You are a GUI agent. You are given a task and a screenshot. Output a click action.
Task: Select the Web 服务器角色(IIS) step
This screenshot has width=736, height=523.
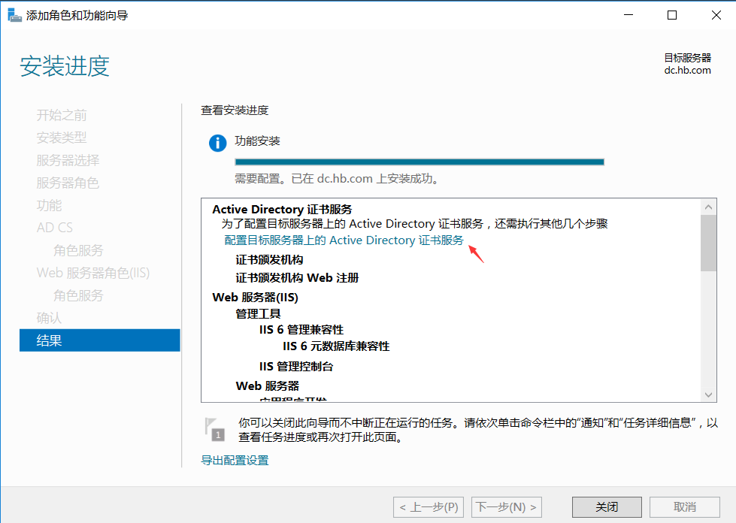click(93, 273)
